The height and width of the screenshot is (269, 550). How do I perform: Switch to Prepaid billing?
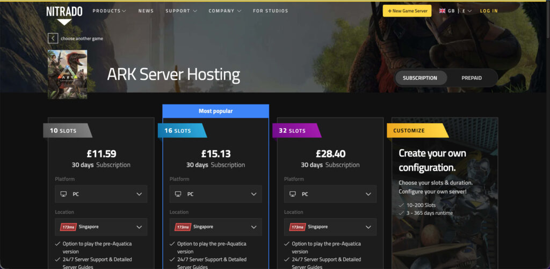pos(472,78)
